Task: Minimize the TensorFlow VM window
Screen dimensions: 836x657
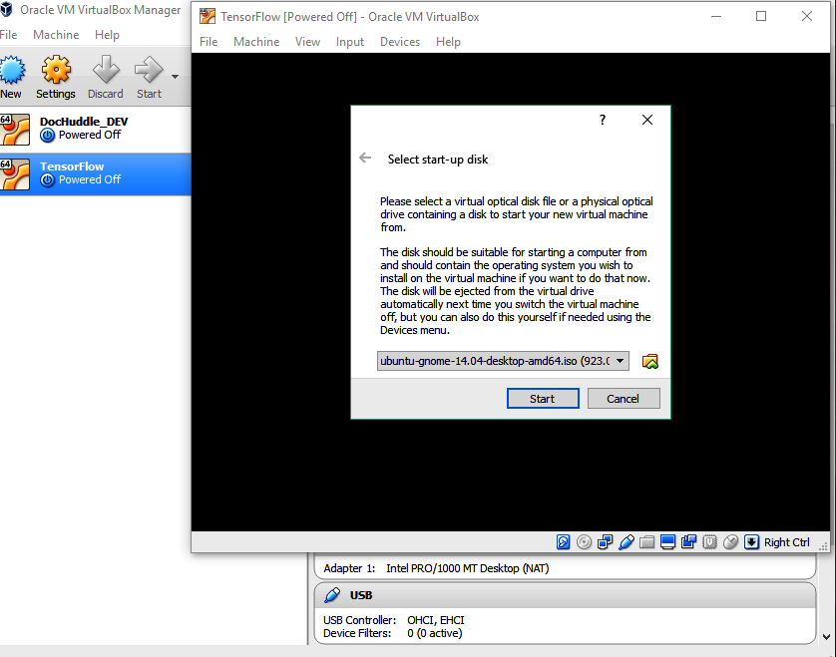Action: pos(716,17)
